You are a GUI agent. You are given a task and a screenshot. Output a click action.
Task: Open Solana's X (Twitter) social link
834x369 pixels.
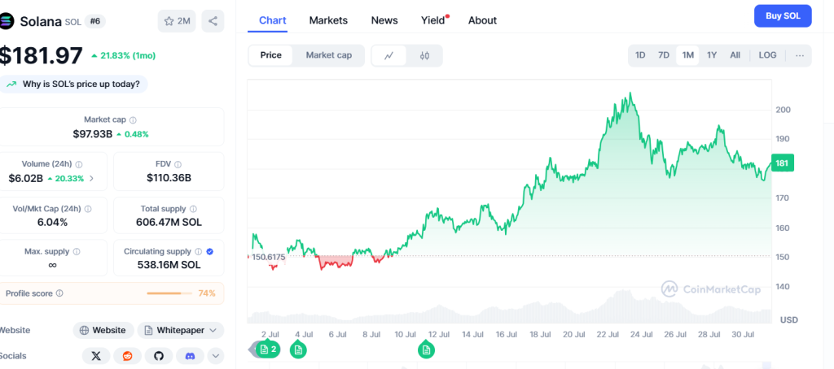point(96,356)
